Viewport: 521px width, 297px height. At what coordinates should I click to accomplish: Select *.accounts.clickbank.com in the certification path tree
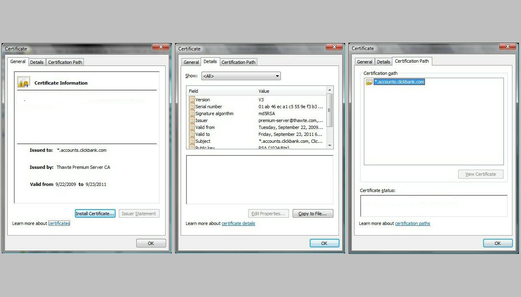pos(399,82)
